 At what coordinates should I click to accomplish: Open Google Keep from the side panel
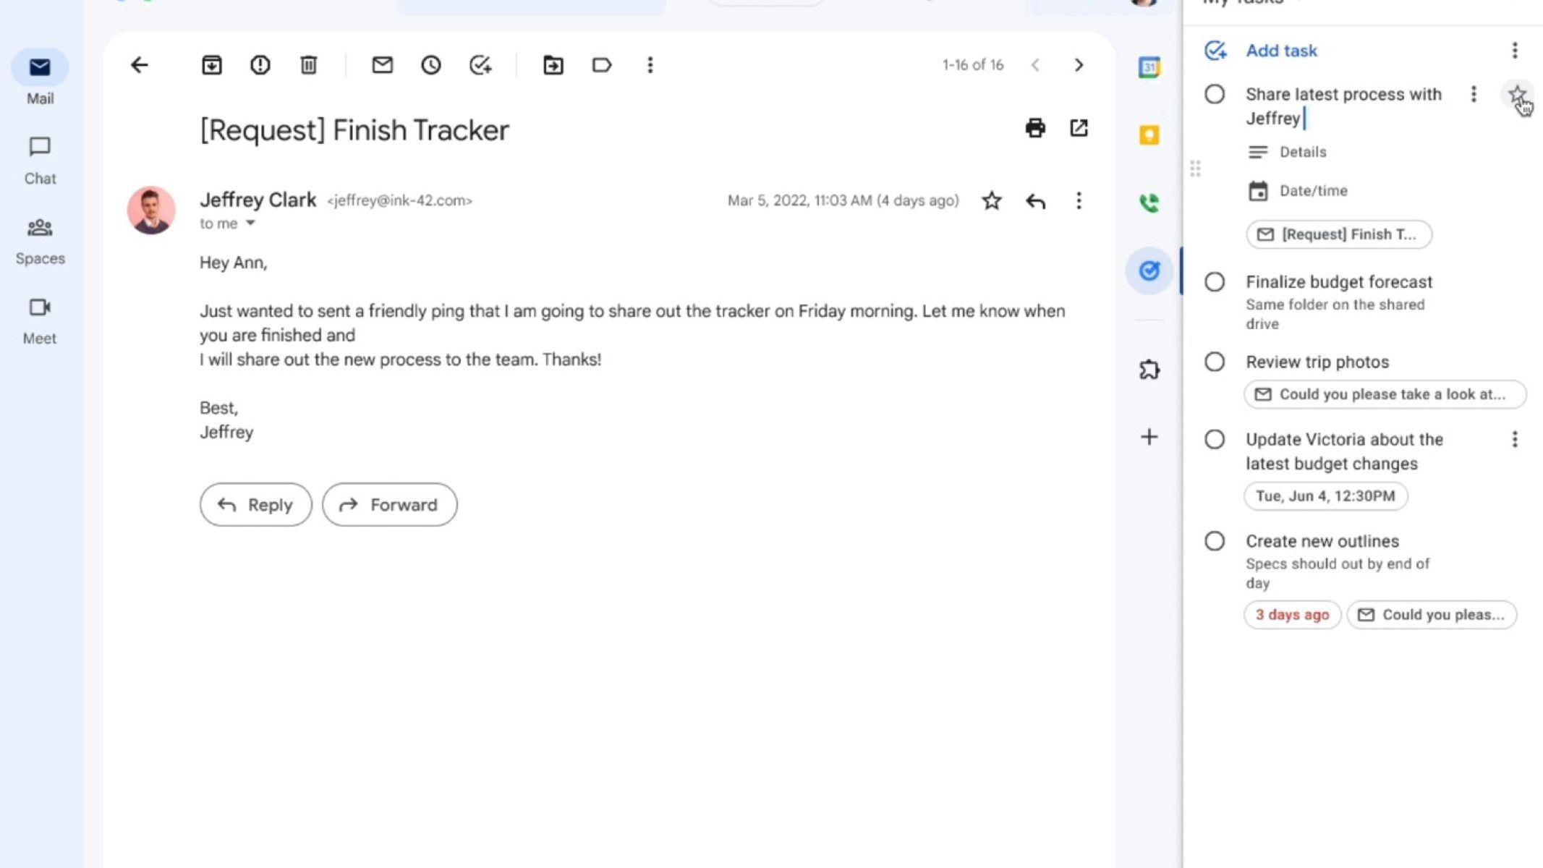(1149, 135)
